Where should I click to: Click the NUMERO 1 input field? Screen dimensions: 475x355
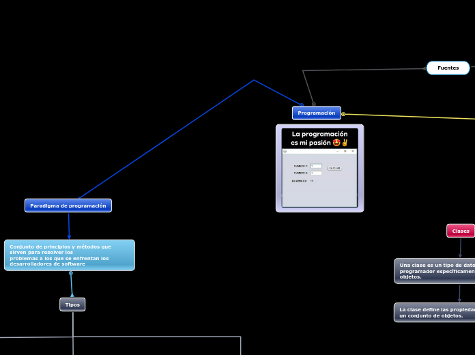(316, 166)
